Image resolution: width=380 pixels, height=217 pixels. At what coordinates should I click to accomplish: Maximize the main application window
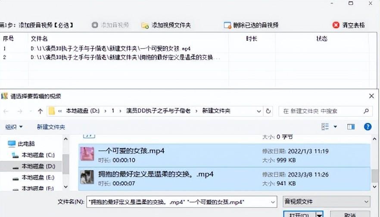[x=351, y=3]
